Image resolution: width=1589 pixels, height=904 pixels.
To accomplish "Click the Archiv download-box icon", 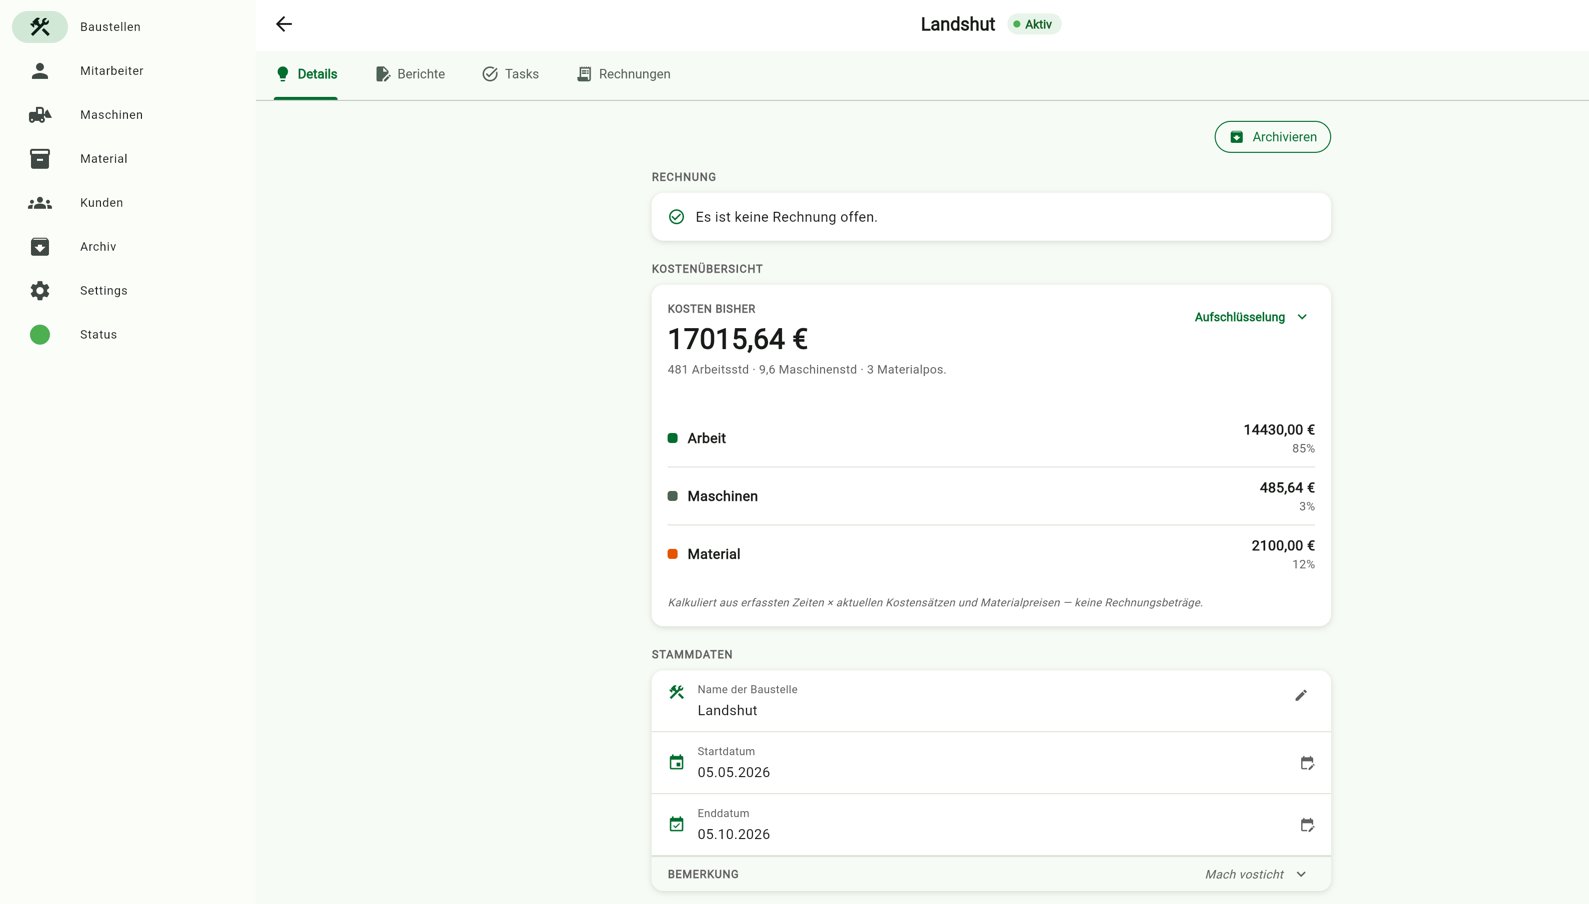I will [x=40, y=247].
